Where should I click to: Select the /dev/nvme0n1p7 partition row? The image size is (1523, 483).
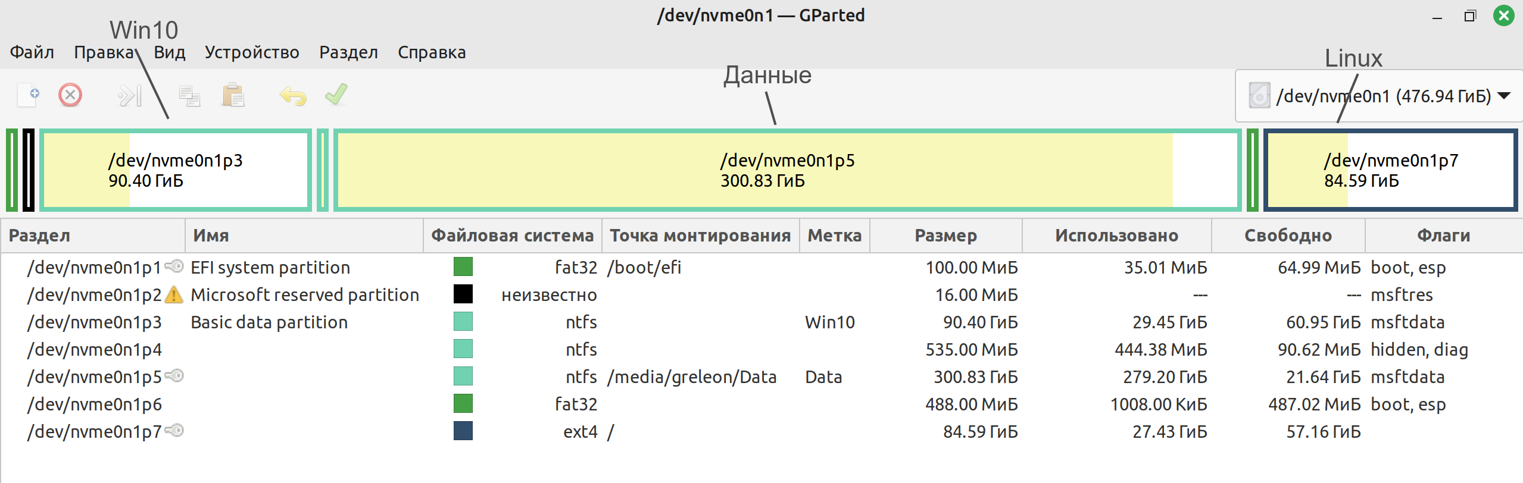point(762,431)
